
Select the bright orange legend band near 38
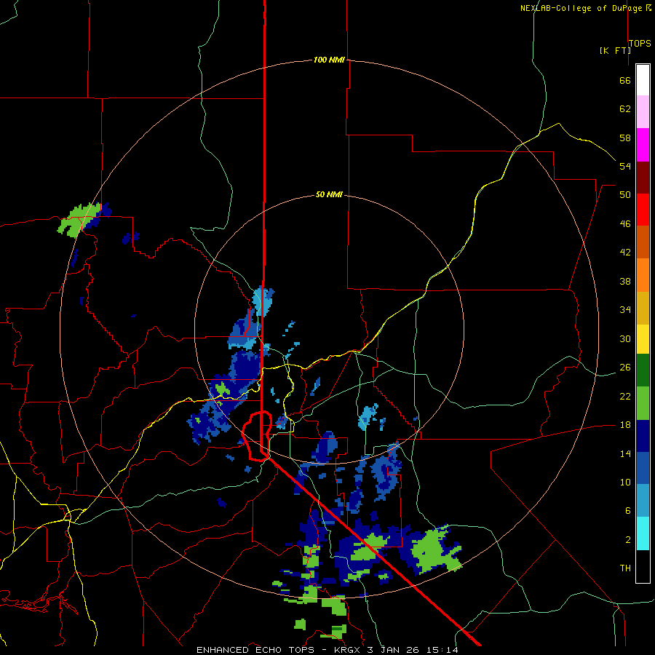click(643, 275)
